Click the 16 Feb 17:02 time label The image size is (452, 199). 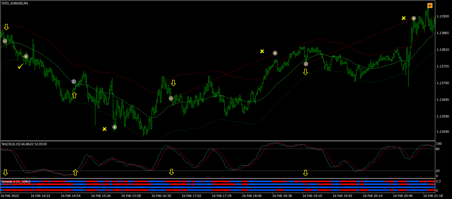[192, 196]
